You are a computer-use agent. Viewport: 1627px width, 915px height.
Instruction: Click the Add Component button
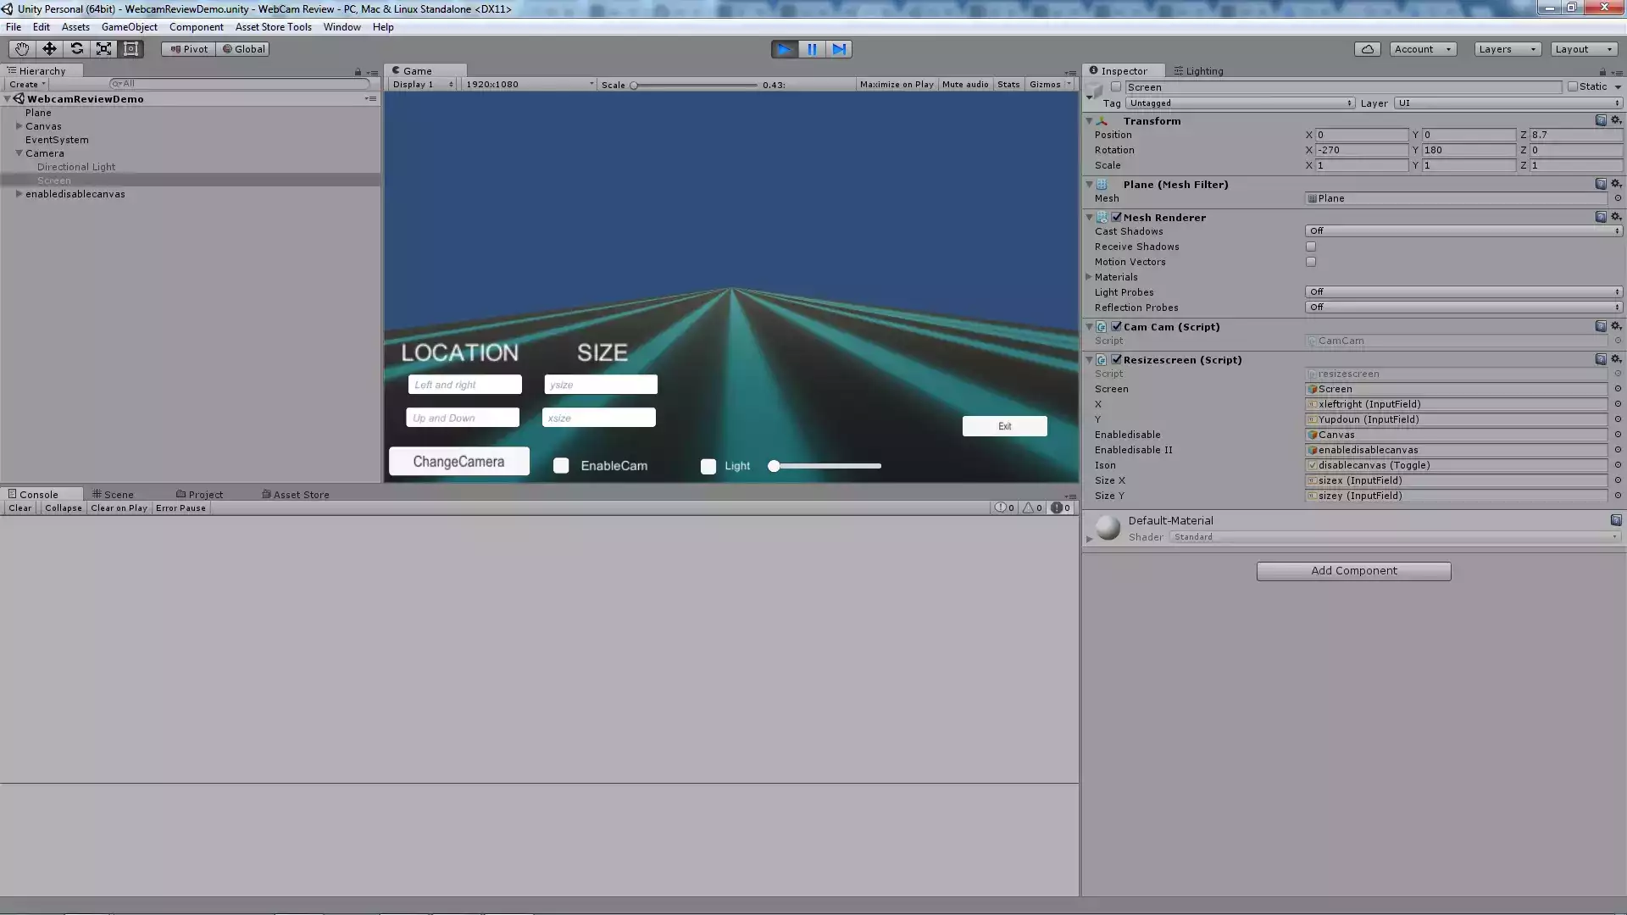click(x=1353, y=571)
